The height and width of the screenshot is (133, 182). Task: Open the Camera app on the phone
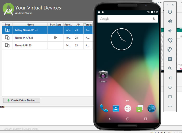tap(103, 77)
